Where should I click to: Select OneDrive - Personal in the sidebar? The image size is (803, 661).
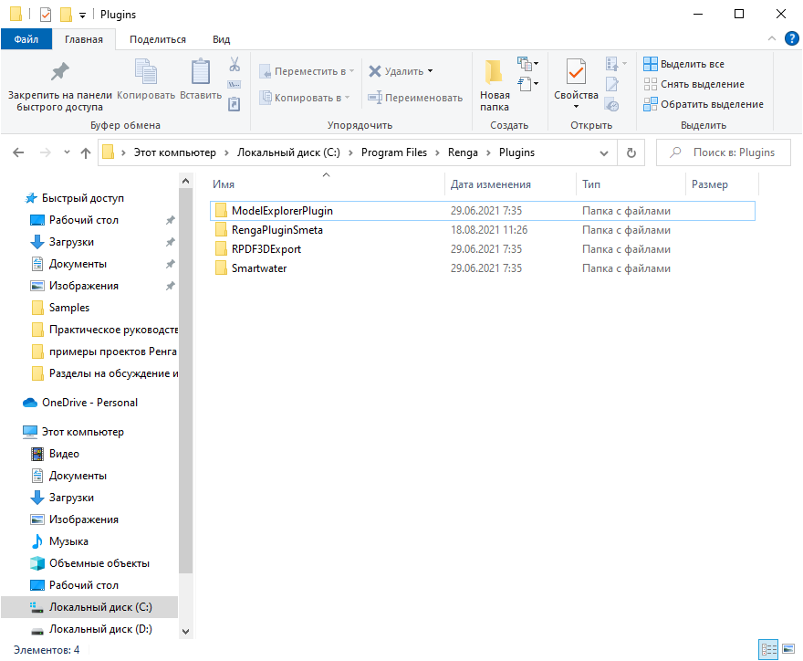tap(89, 403)
